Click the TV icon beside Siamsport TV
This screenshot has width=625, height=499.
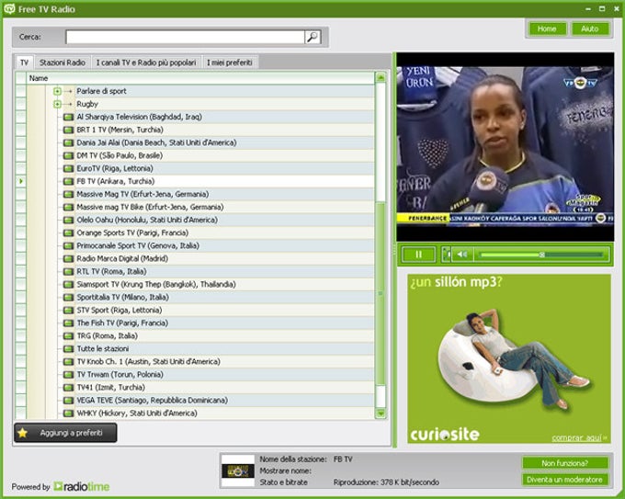click(x=69, y=285)
